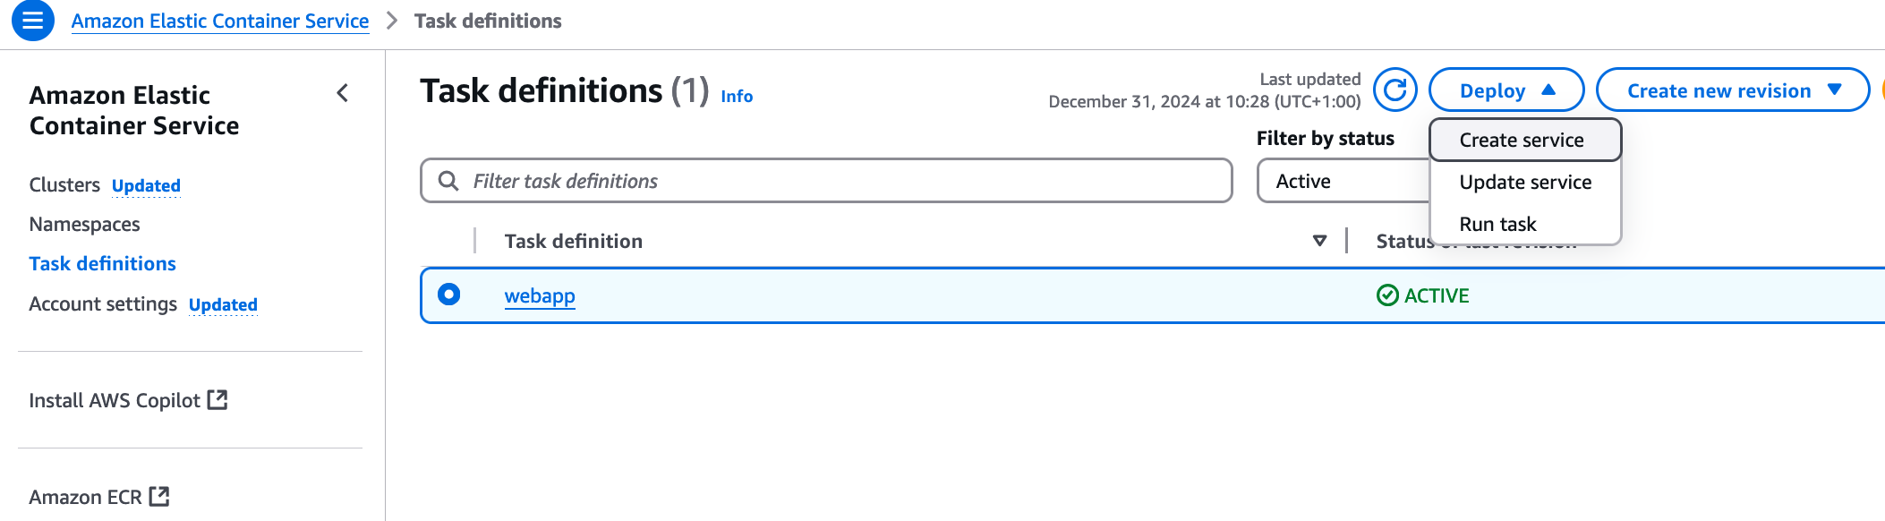Choose Create service from Deploy menu
The width and height of the screenshot is (1885, 521).
click(1522, 141)
